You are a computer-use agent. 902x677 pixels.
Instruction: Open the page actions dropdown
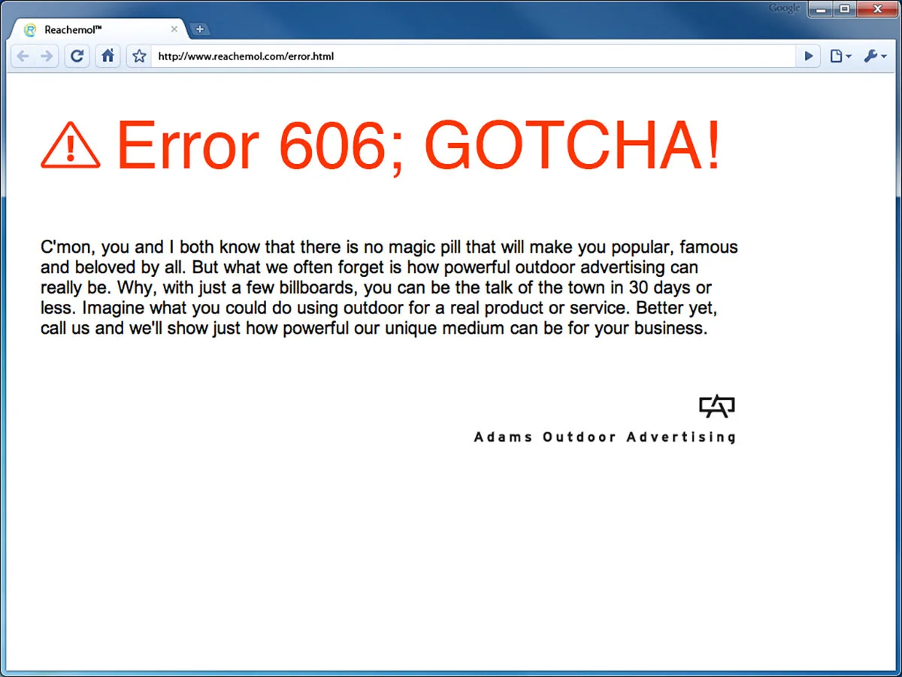click(840, 56)
